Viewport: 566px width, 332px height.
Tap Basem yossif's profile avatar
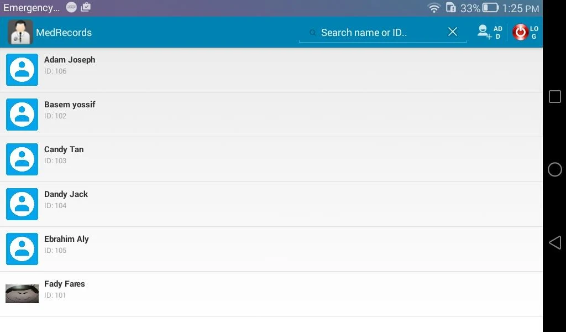click(x=22, y=115)
